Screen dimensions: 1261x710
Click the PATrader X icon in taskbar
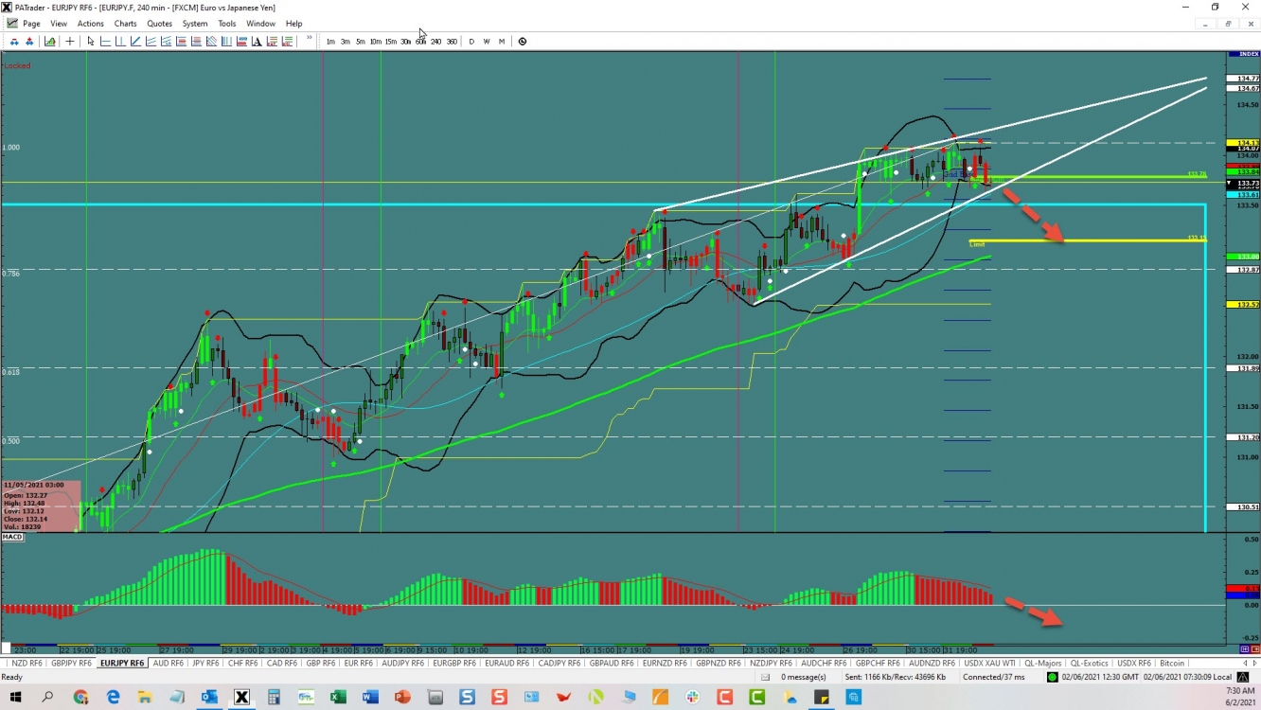241,698
